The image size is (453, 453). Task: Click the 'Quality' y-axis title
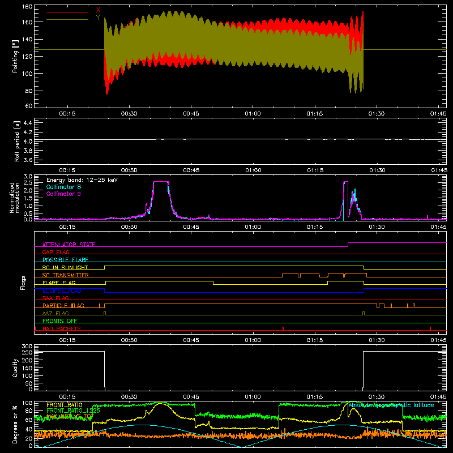[15, 367]
